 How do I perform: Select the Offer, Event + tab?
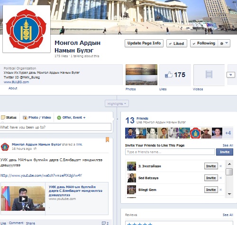tap(71, 118)
